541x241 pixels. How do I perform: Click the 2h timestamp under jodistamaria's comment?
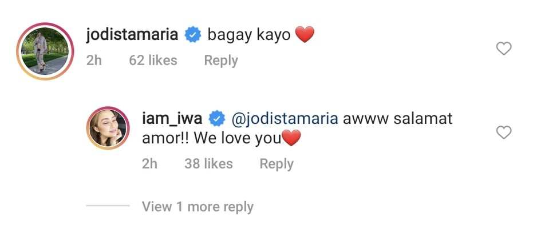94,61
